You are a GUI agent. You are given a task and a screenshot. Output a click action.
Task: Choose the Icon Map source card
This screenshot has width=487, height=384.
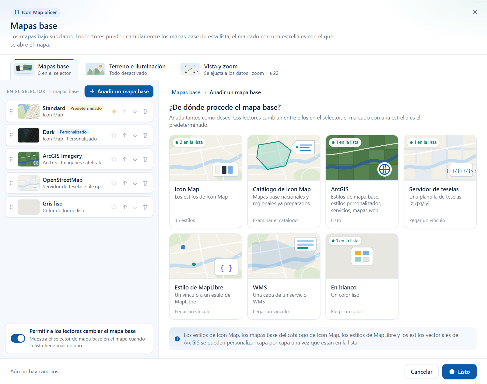tap(206, 182)
